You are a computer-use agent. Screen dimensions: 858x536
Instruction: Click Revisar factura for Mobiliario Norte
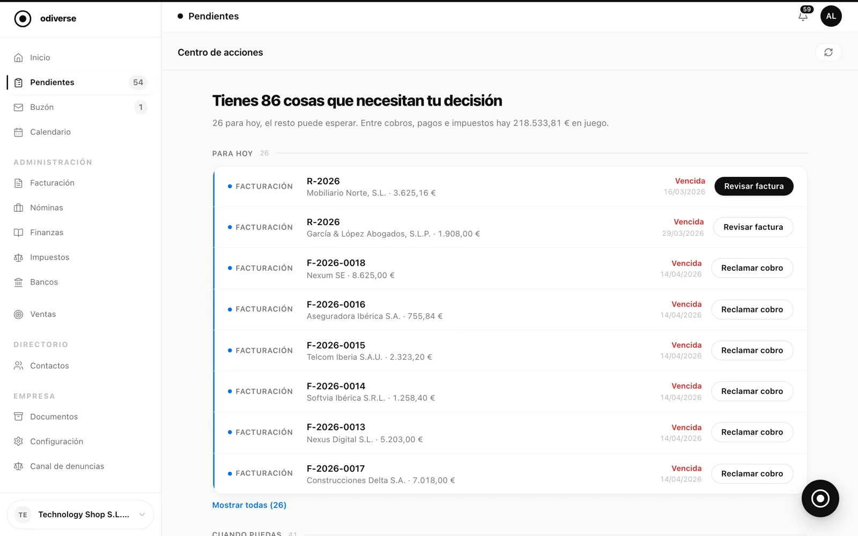click(753, 186)
